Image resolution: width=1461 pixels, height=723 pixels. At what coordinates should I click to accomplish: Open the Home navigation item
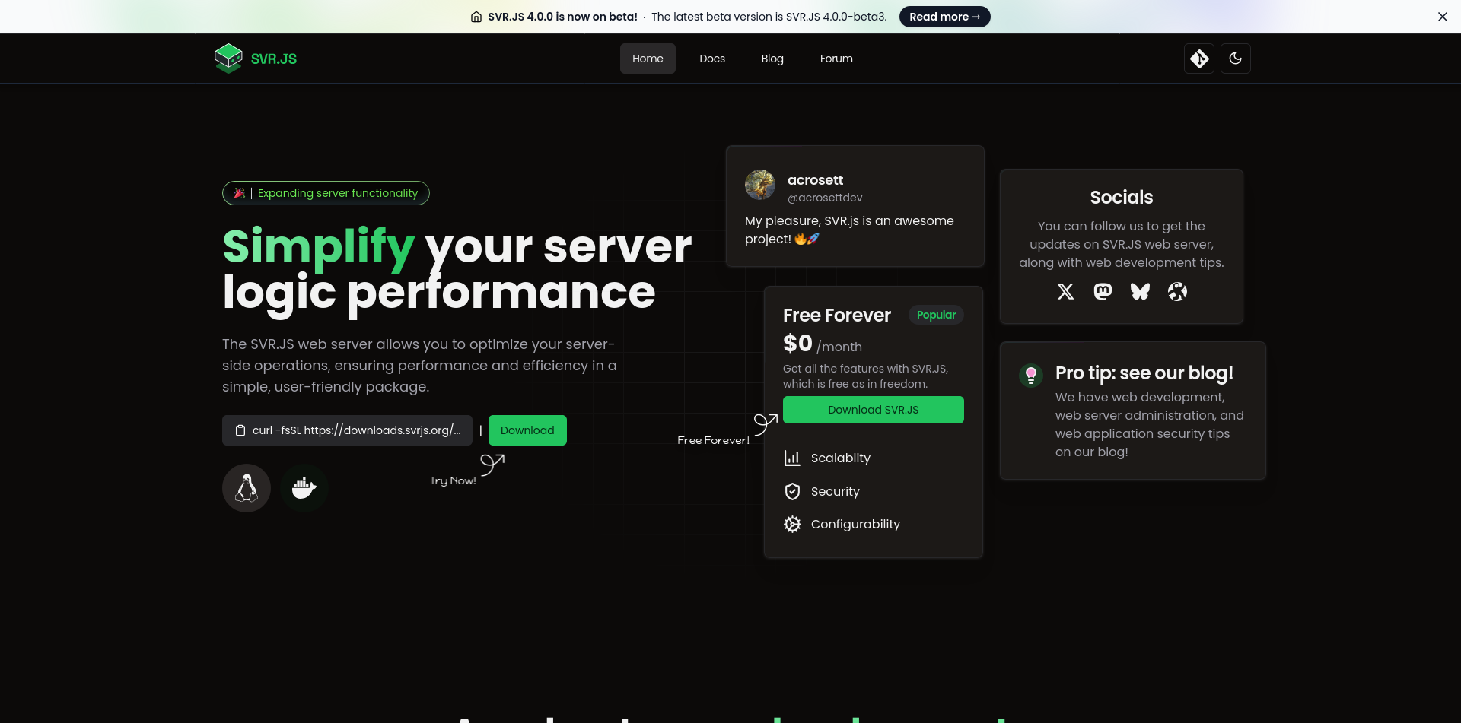point(648,59)
